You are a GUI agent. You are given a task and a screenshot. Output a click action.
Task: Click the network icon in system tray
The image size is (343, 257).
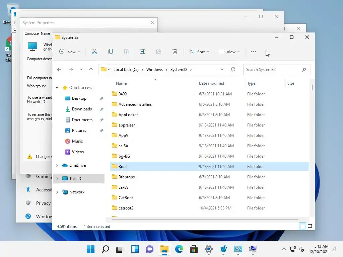point(293,249)
